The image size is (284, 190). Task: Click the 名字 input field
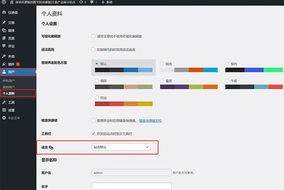pyautogui.click(x=131, y=186)
